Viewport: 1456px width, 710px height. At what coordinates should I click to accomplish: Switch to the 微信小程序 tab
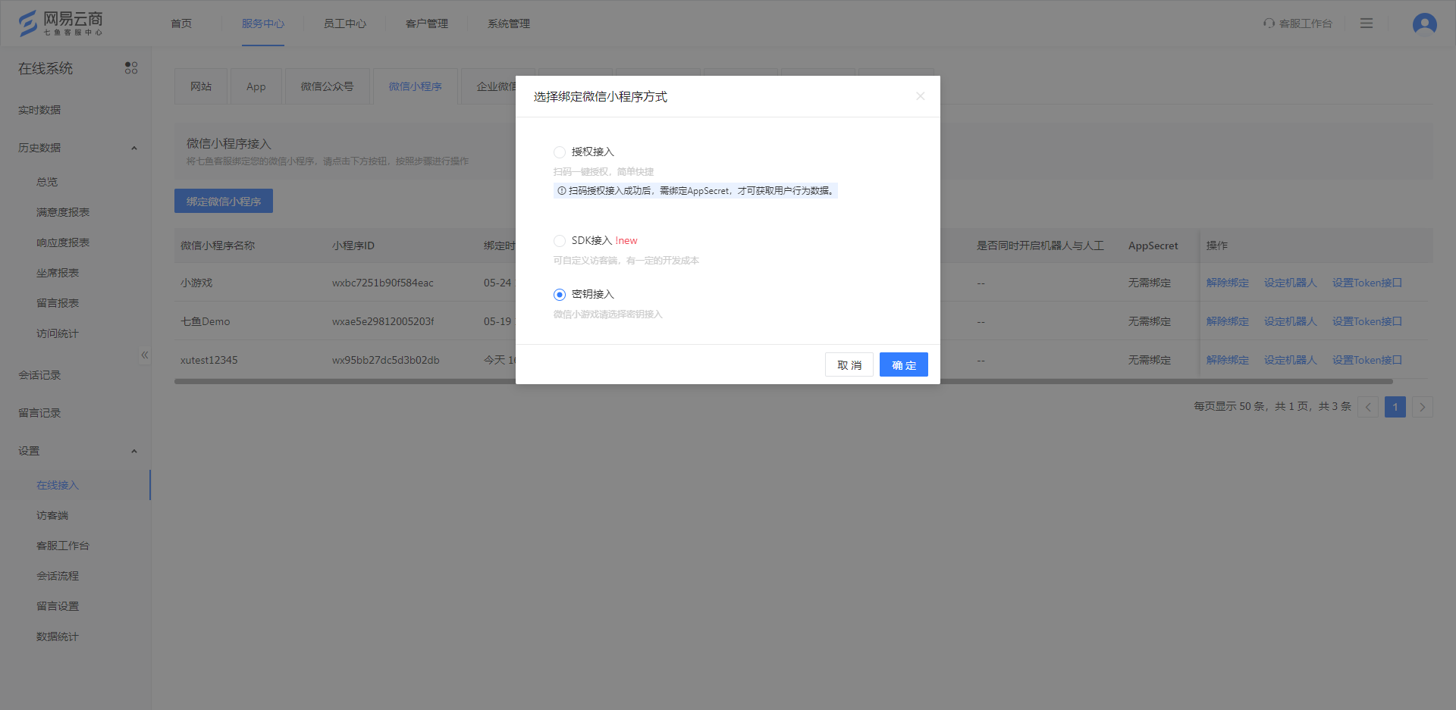click(416, 86)
